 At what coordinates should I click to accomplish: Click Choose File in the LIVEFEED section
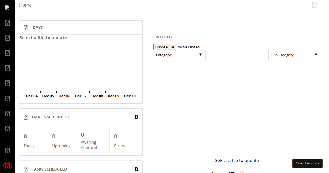pyautogui.click(x=164, y=47)
